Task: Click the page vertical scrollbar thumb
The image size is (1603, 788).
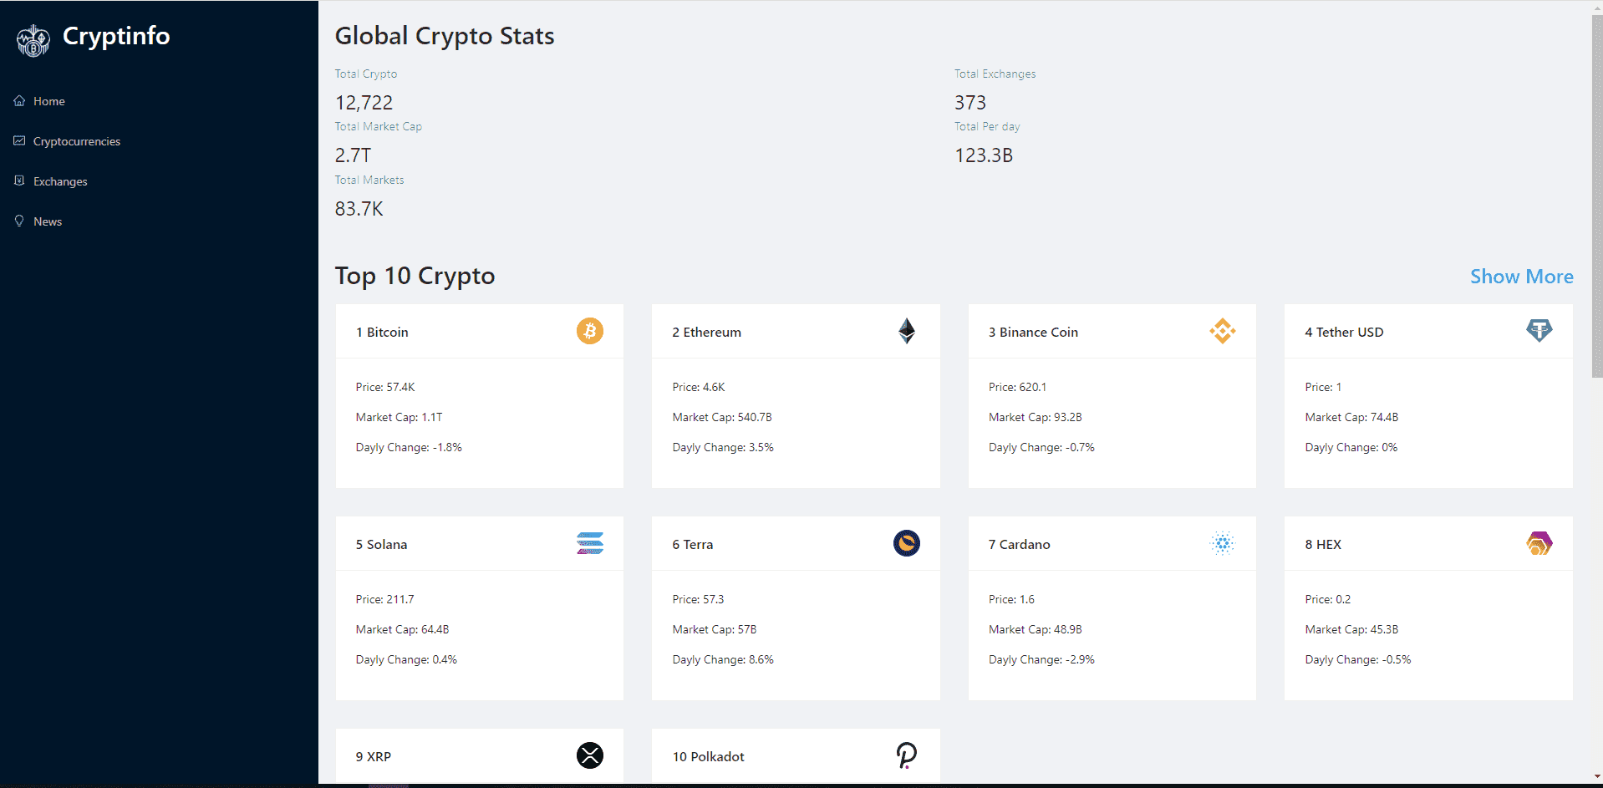Action: click(x=1597, y=196)
